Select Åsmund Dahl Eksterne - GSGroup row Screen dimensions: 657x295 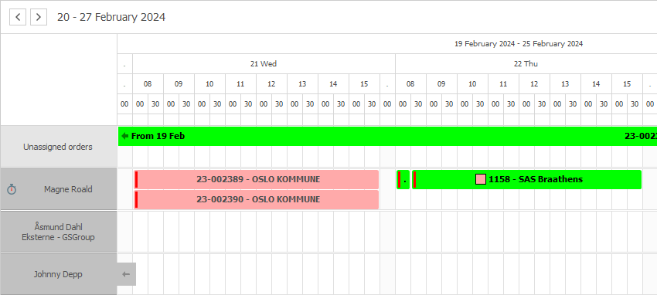(58, 232)
